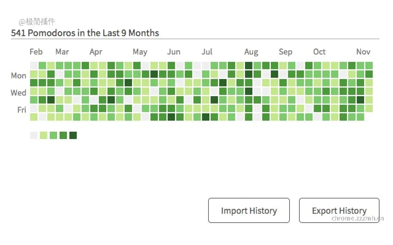
Task: Click the "541 Pomodoros in the Last 9 Months" heading
Action: pyautogui.click(x=85, y=33)
